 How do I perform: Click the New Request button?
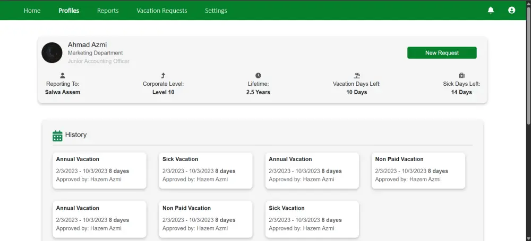[442, 53]
